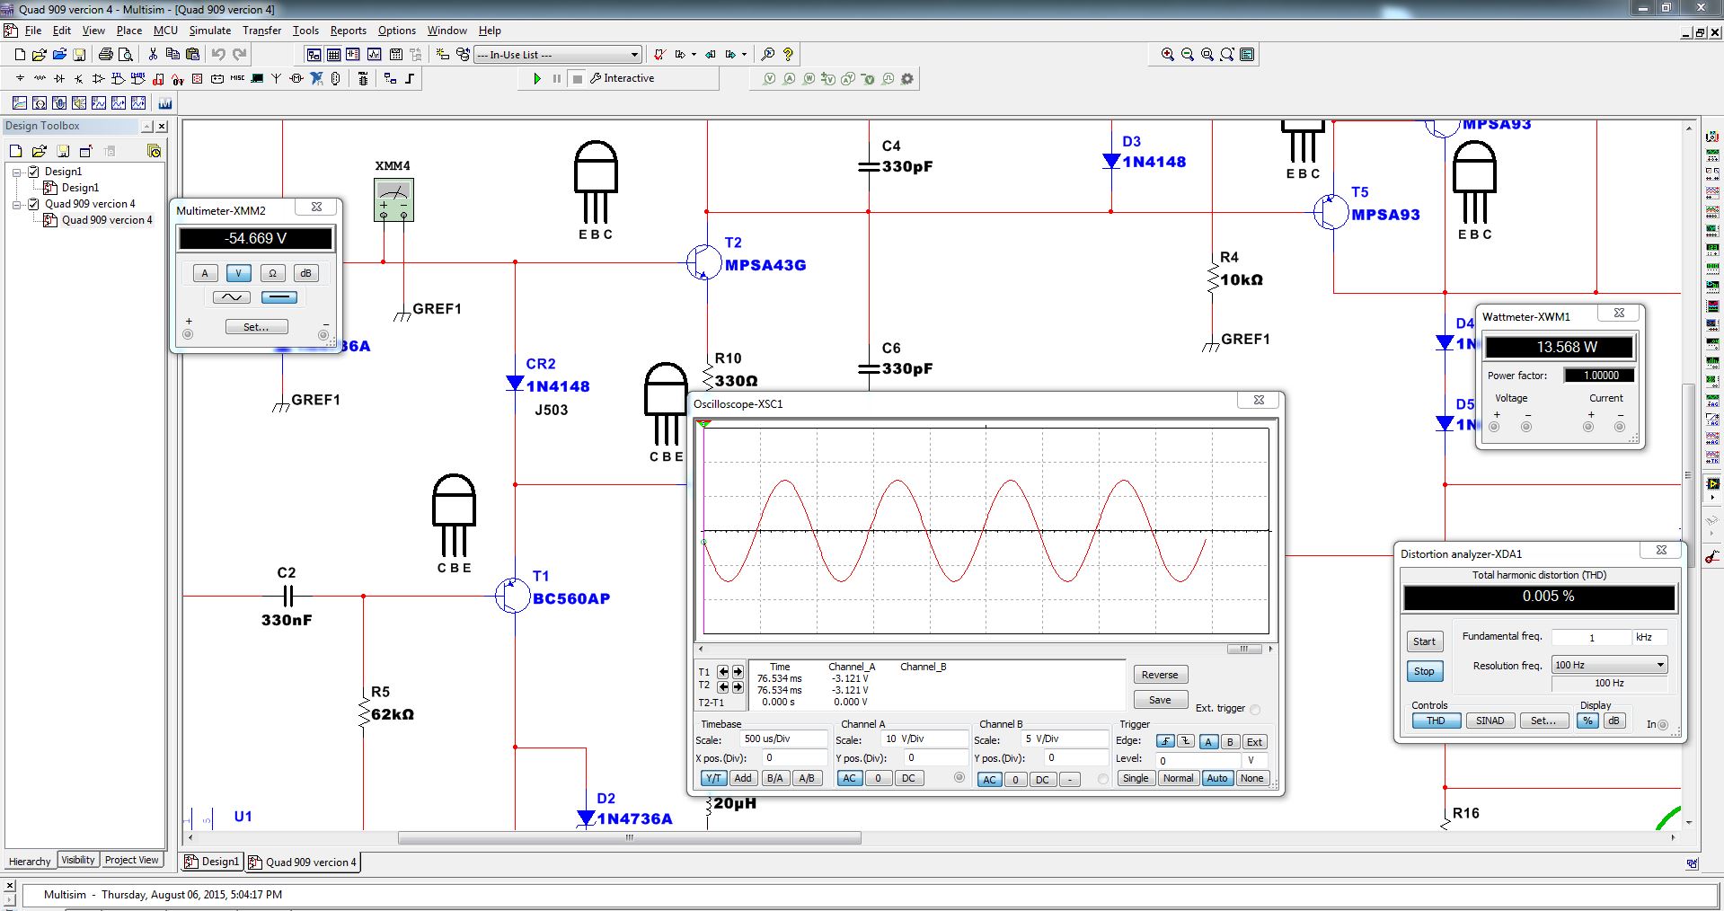Click Stop on the Distortion analyzer
1724x911 pixels.
coord(1424,671)
